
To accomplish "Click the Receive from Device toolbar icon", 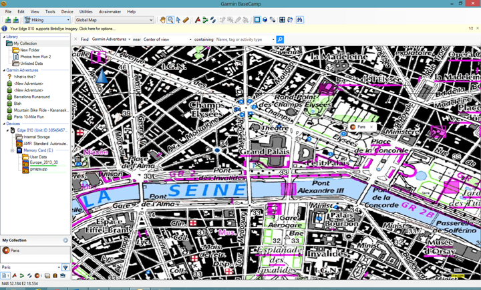I will coord(15,20).
